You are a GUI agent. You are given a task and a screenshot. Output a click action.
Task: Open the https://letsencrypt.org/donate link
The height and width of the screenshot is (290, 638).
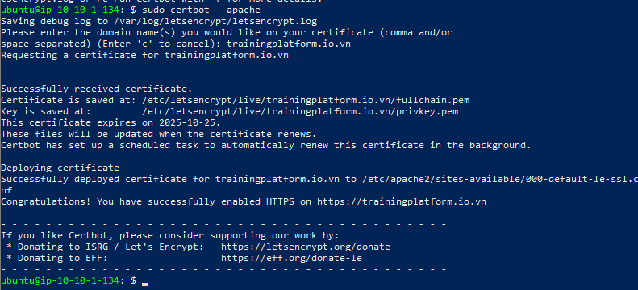(x=306, y=246)
